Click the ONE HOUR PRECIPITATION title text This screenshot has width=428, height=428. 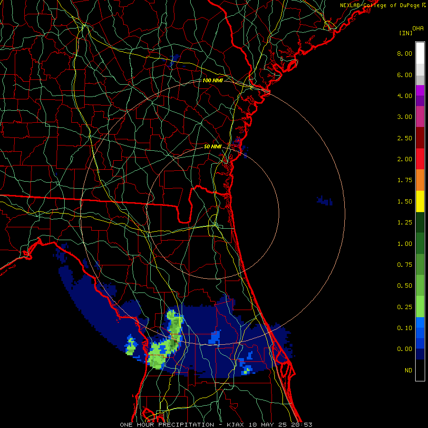(x=167, y=425)
